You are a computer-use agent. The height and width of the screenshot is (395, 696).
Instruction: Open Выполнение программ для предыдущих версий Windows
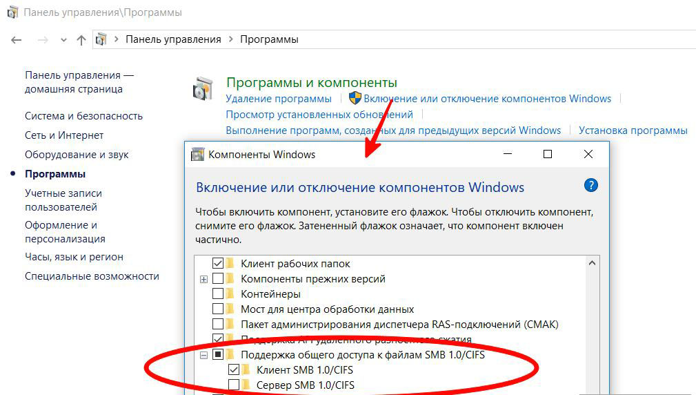point(393,131)
